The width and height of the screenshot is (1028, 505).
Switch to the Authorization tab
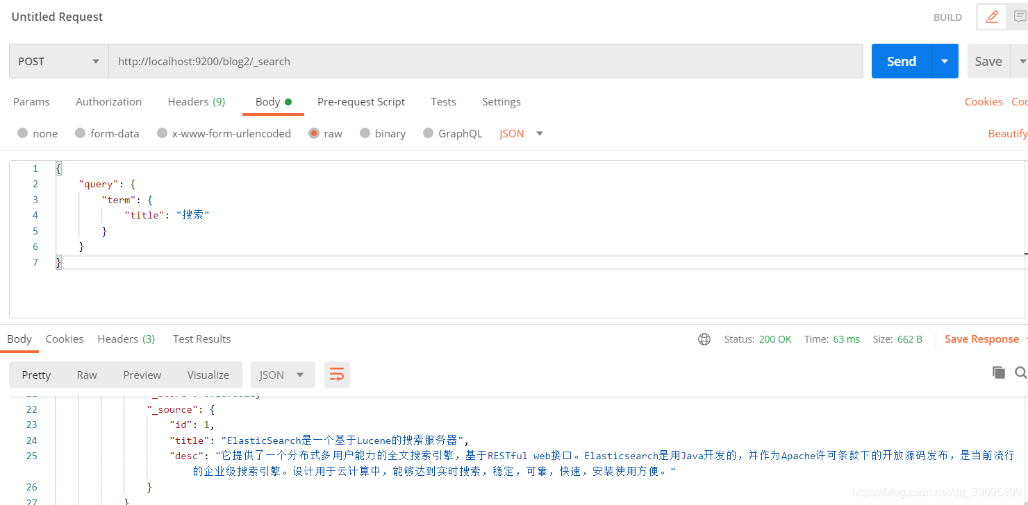[x=108, y=101]
